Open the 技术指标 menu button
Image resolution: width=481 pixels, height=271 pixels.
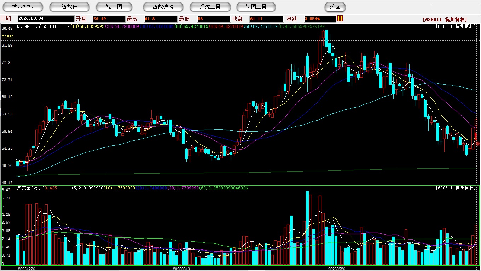(x=23, y=7)
